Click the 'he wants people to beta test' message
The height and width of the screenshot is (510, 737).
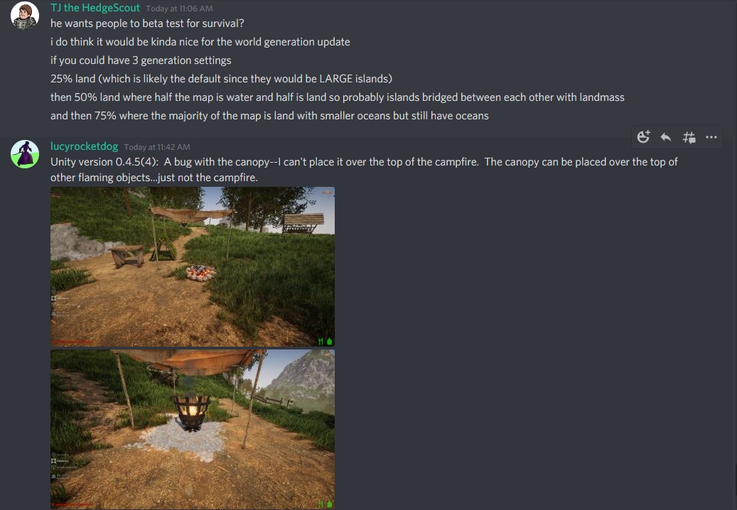click(x=147, y=23)
